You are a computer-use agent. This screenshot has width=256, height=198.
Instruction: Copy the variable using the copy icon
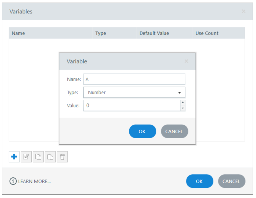[x=38, y=157]
